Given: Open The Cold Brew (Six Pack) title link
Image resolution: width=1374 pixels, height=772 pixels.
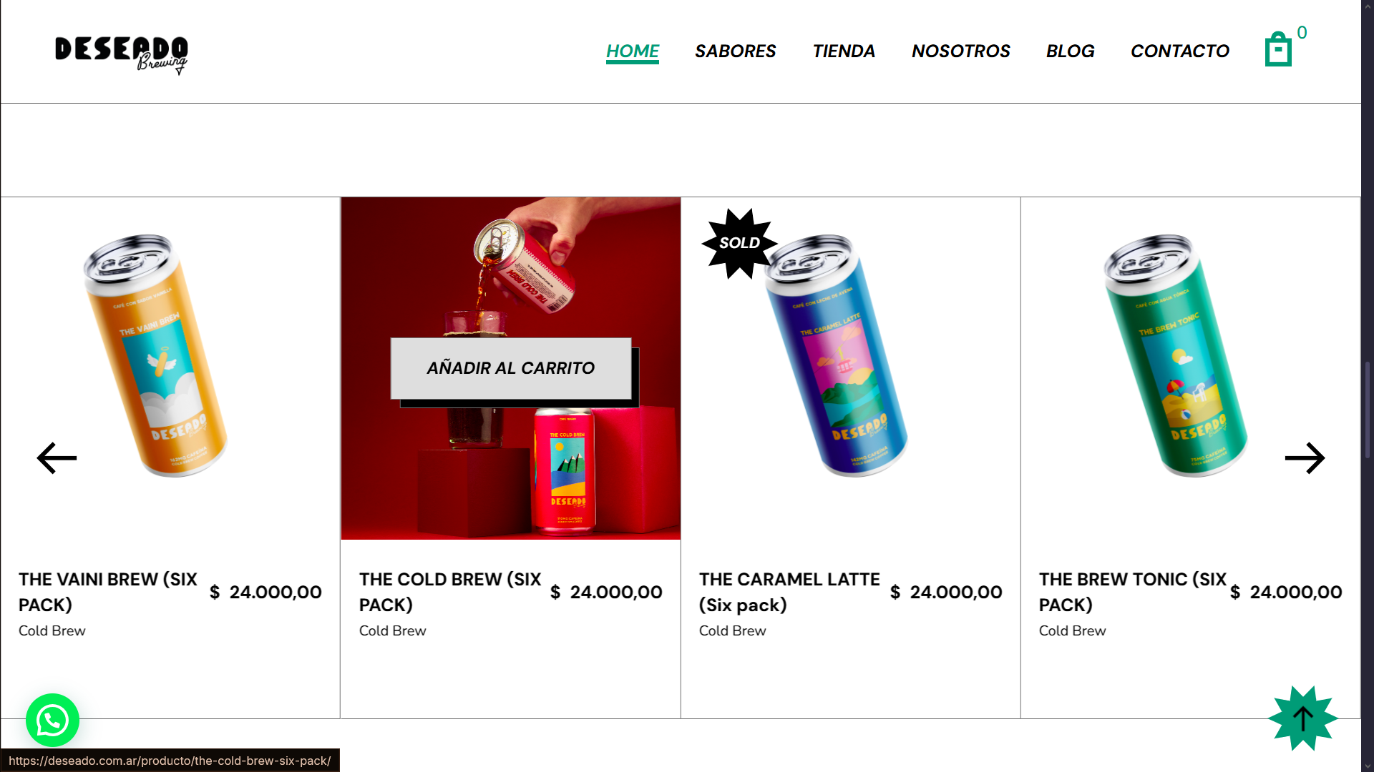Looking at the screenshot, I should (x=450, y=592).
